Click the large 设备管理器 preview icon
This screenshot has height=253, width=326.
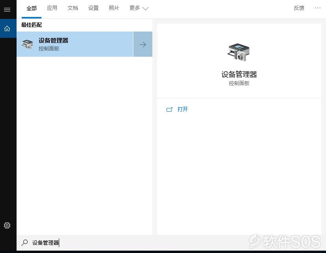(x=239, y=52)
